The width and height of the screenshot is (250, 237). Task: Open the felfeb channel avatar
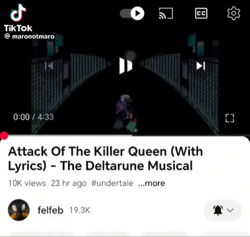(x=19, y=210)
